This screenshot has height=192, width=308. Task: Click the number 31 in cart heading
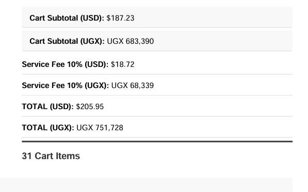pos(27,156)
